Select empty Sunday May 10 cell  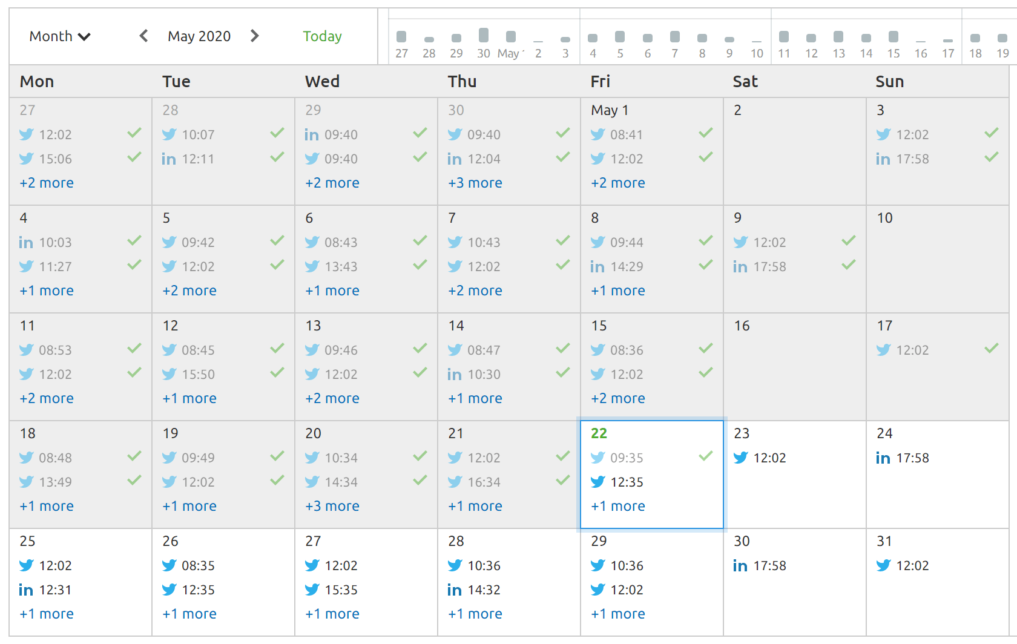coord(937,259)
